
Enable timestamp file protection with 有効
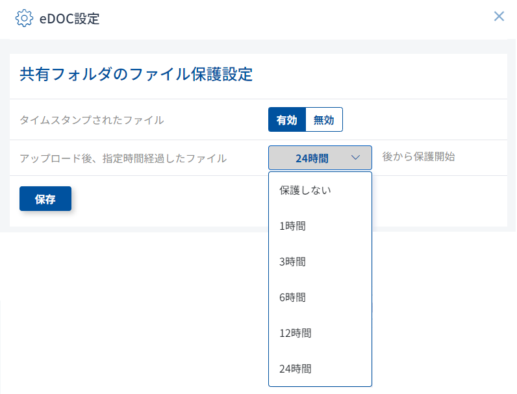[x=286, y=119]
